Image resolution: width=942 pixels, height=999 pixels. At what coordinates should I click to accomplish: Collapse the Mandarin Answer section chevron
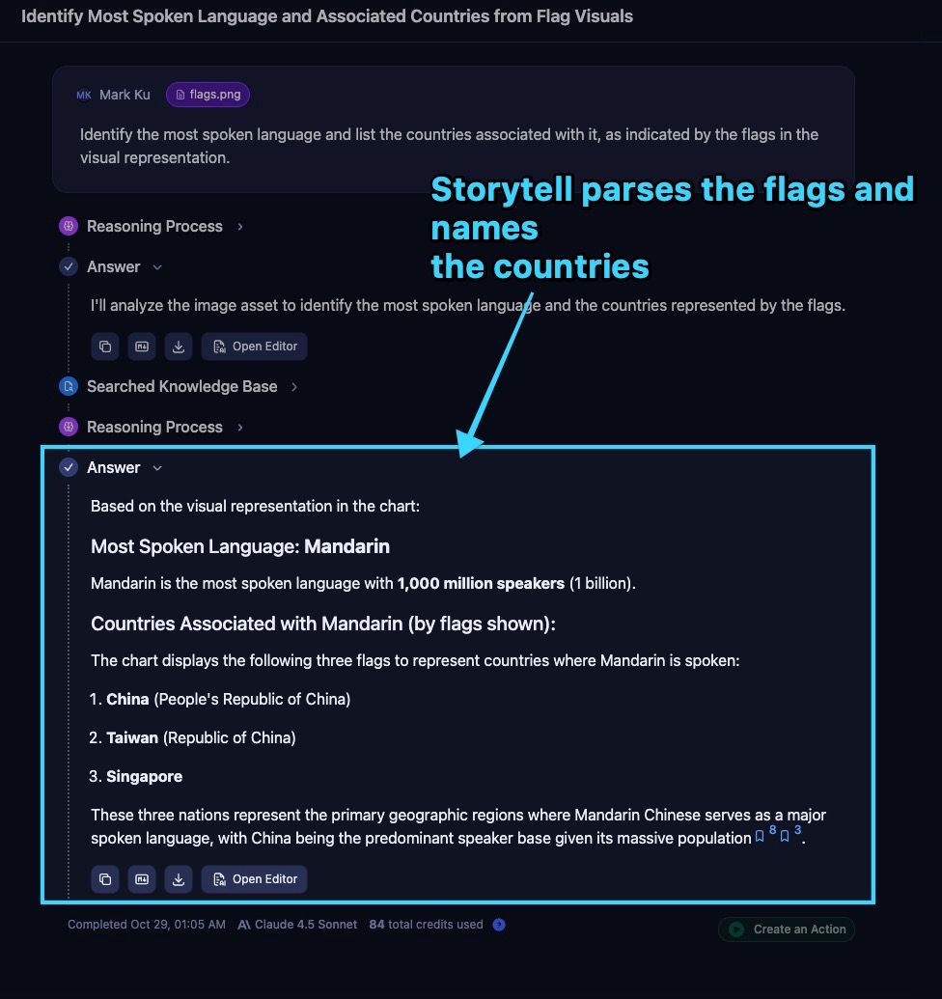[157, 468]
